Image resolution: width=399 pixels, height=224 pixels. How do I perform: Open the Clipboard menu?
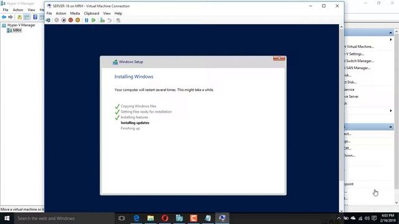tap(92, 13)
